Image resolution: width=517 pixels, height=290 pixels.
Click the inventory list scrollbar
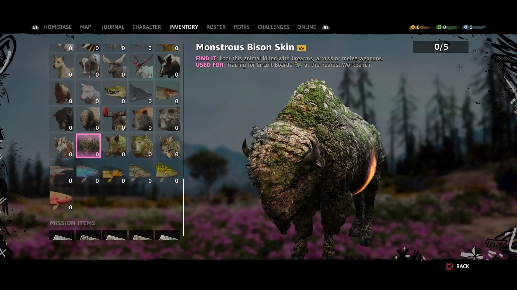pyautogui.click(x=183, y=207)
